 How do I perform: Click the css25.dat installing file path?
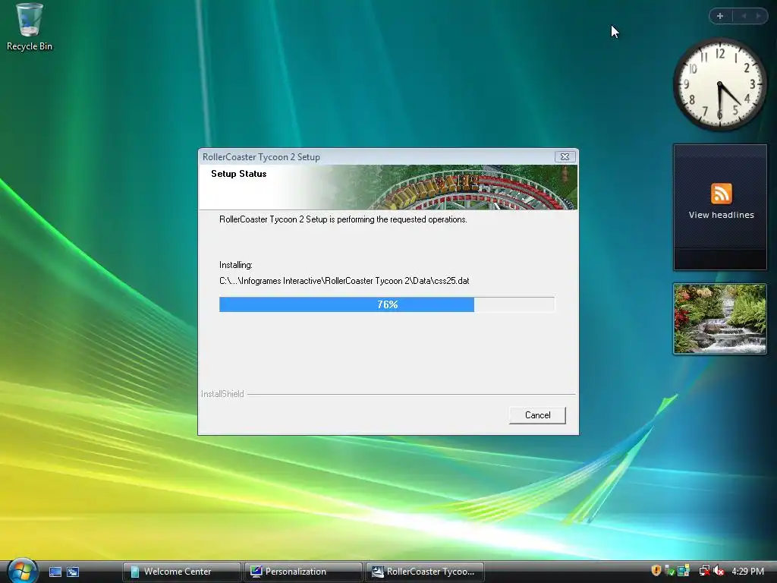coord(344,281)
